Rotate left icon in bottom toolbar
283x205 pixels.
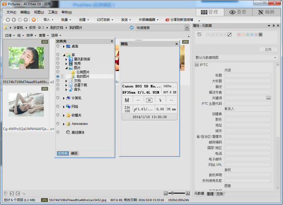coord(12,194)
